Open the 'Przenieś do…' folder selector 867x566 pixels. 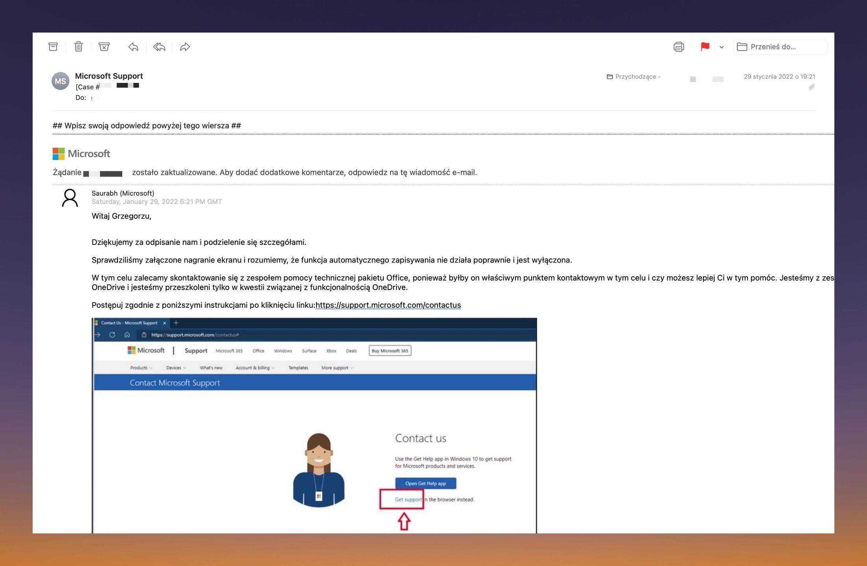(x=780, y=47)
